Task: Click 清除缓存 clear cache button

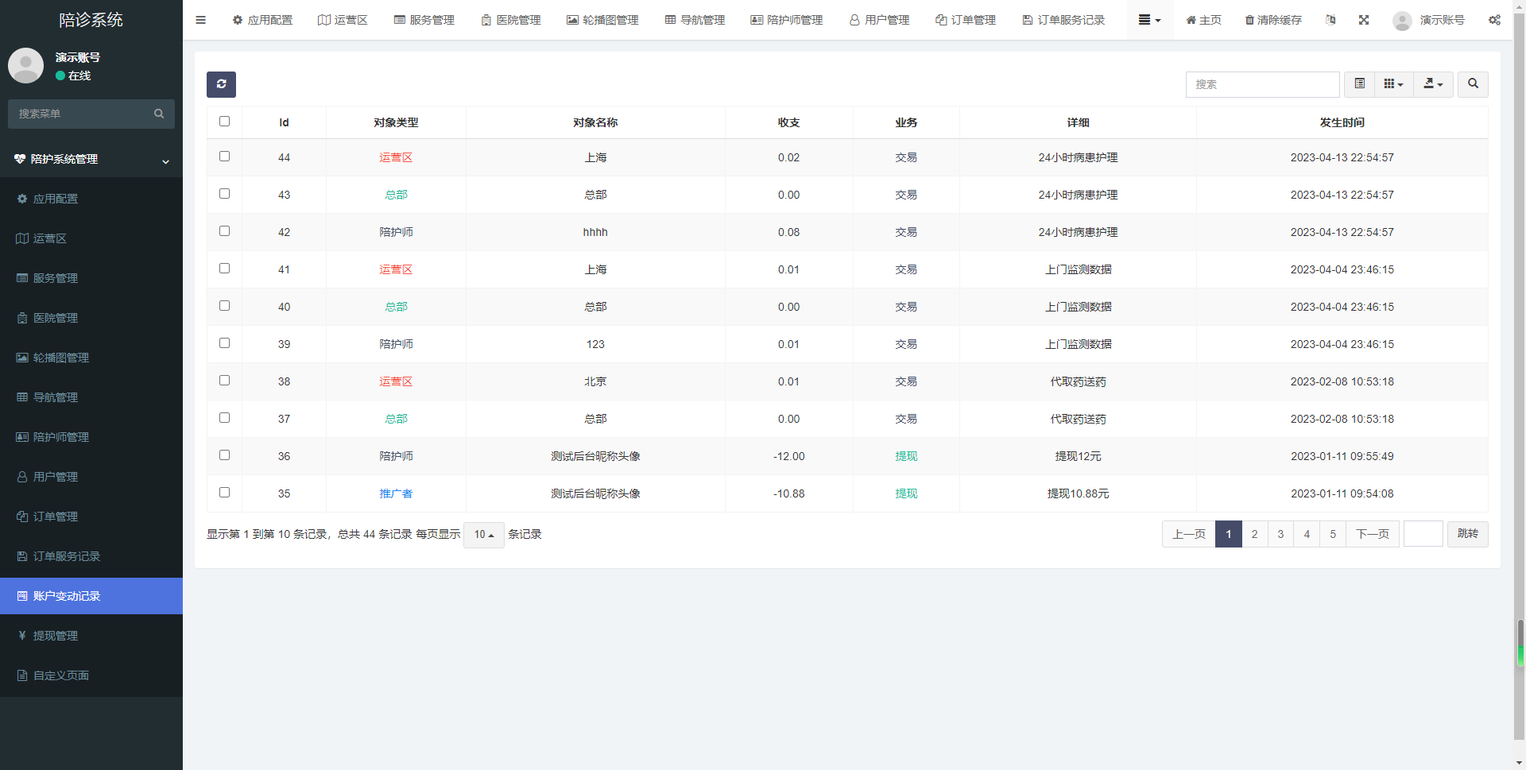Action: point(1273,20)
